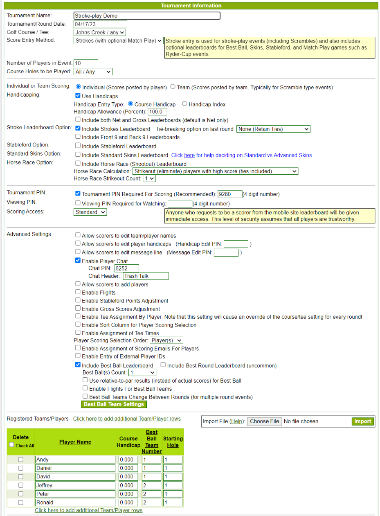Click top link to add Team/Player rows

127,419
